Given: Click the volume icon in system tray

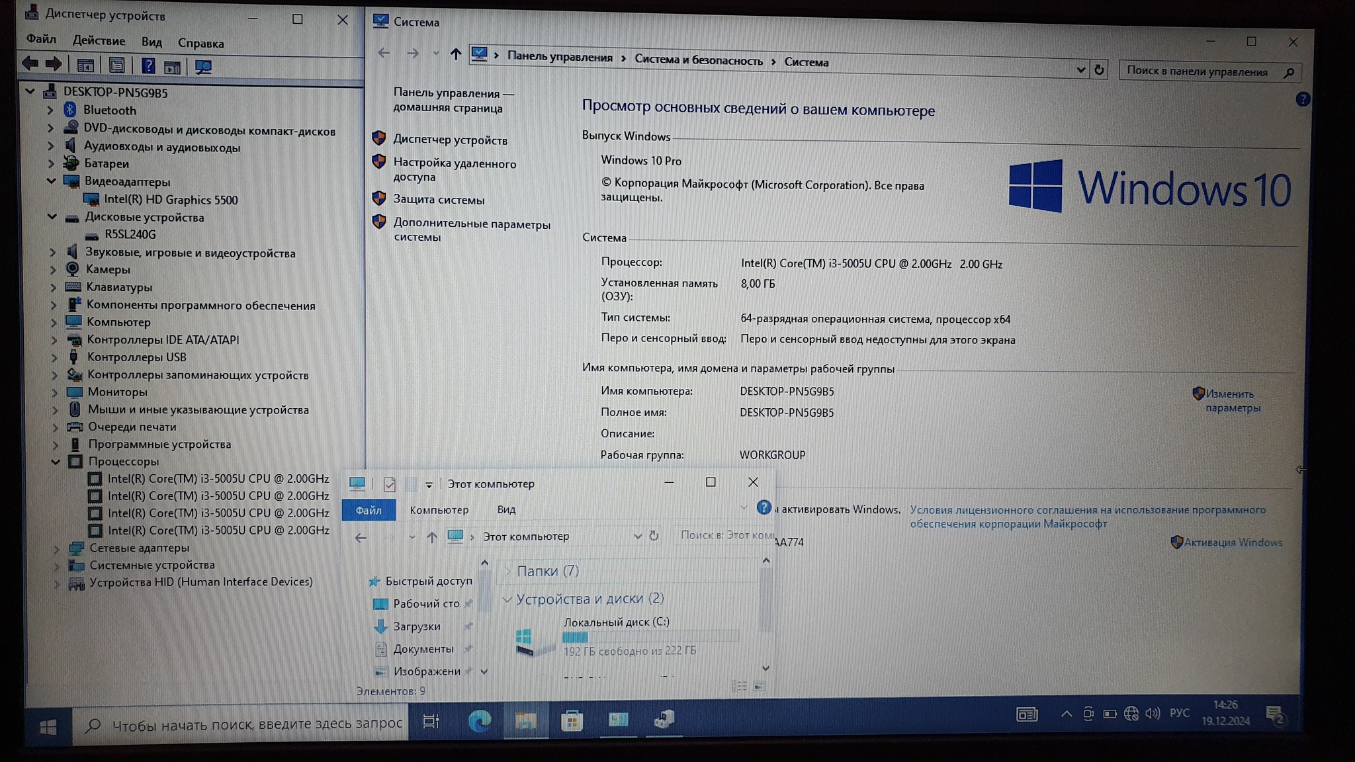Looking at the screenshot, I should [1153, 713].
